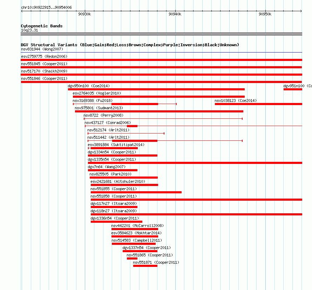Open esv3891884 (Suktitipat2014) variant
The height and width of the screenshot is (290, 312).
[116, 145]
